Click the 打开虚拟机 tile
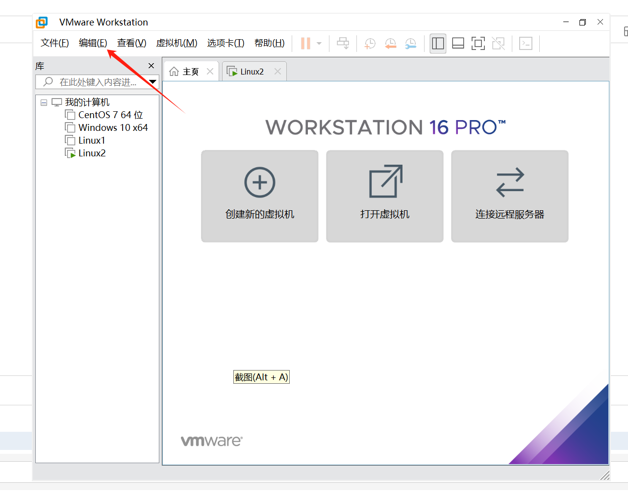628x496 pixels. 385,196
